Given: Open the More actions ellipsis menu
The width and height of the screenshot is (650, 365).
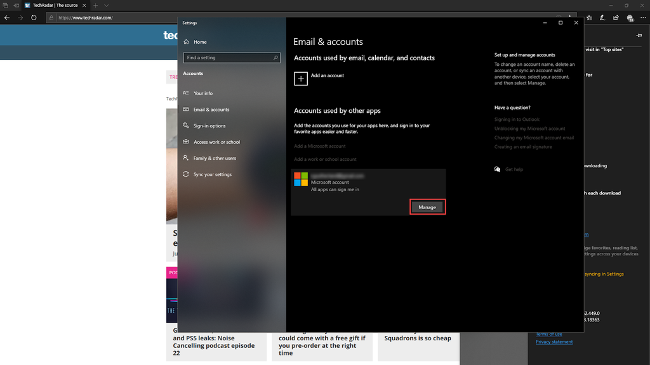Looking at the screenshot, I should coord(643,17).
